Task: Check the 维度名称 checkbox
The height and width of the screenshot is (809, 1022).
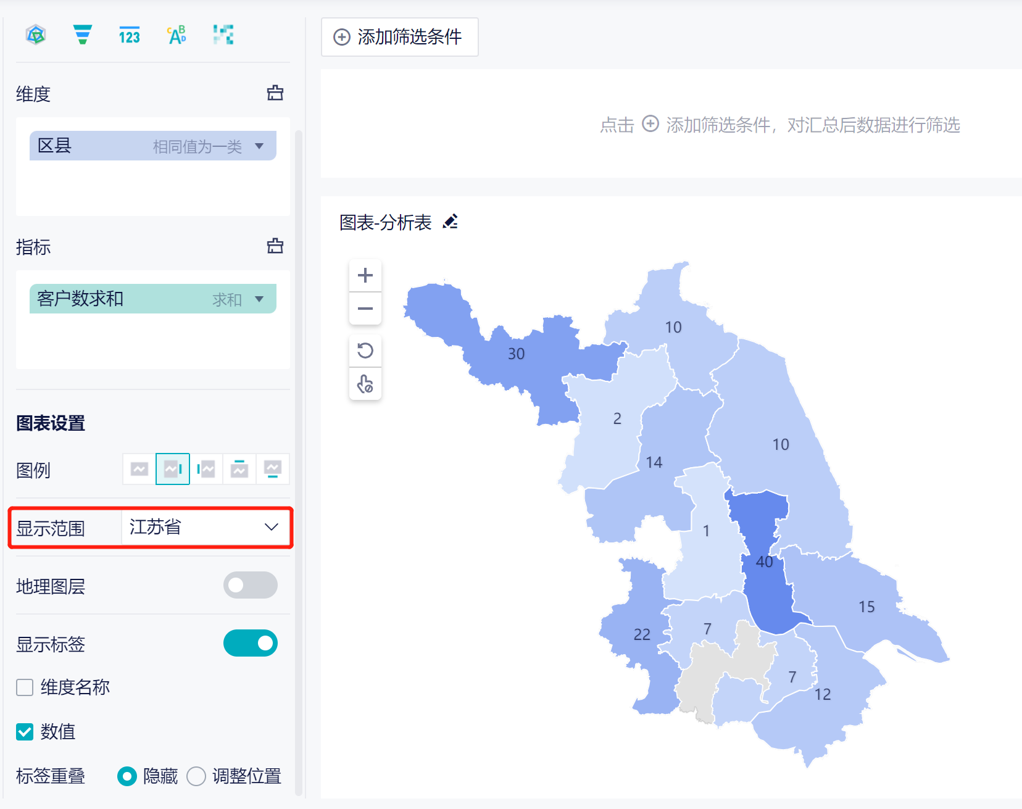Action: click(x=25, y=687)
